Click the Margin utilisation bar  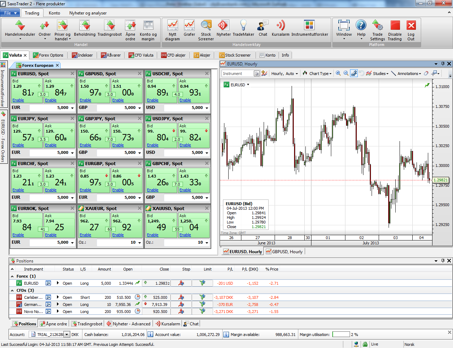click(341, 334)
